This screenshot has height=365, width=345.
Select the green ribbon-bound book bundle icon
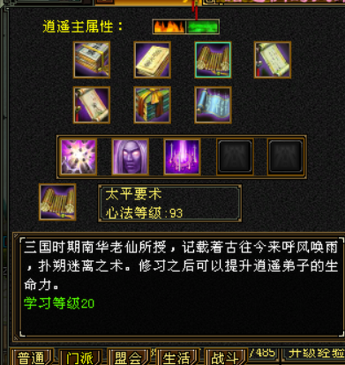152,105
